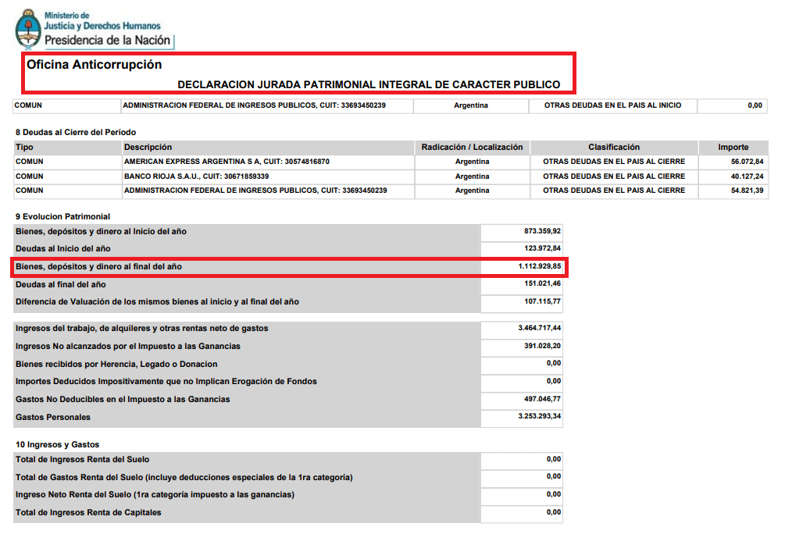This screenshot has width=785, height=534.
Task: Select the 'Diferencia de Valuación' row label
Action: (157, 302)
